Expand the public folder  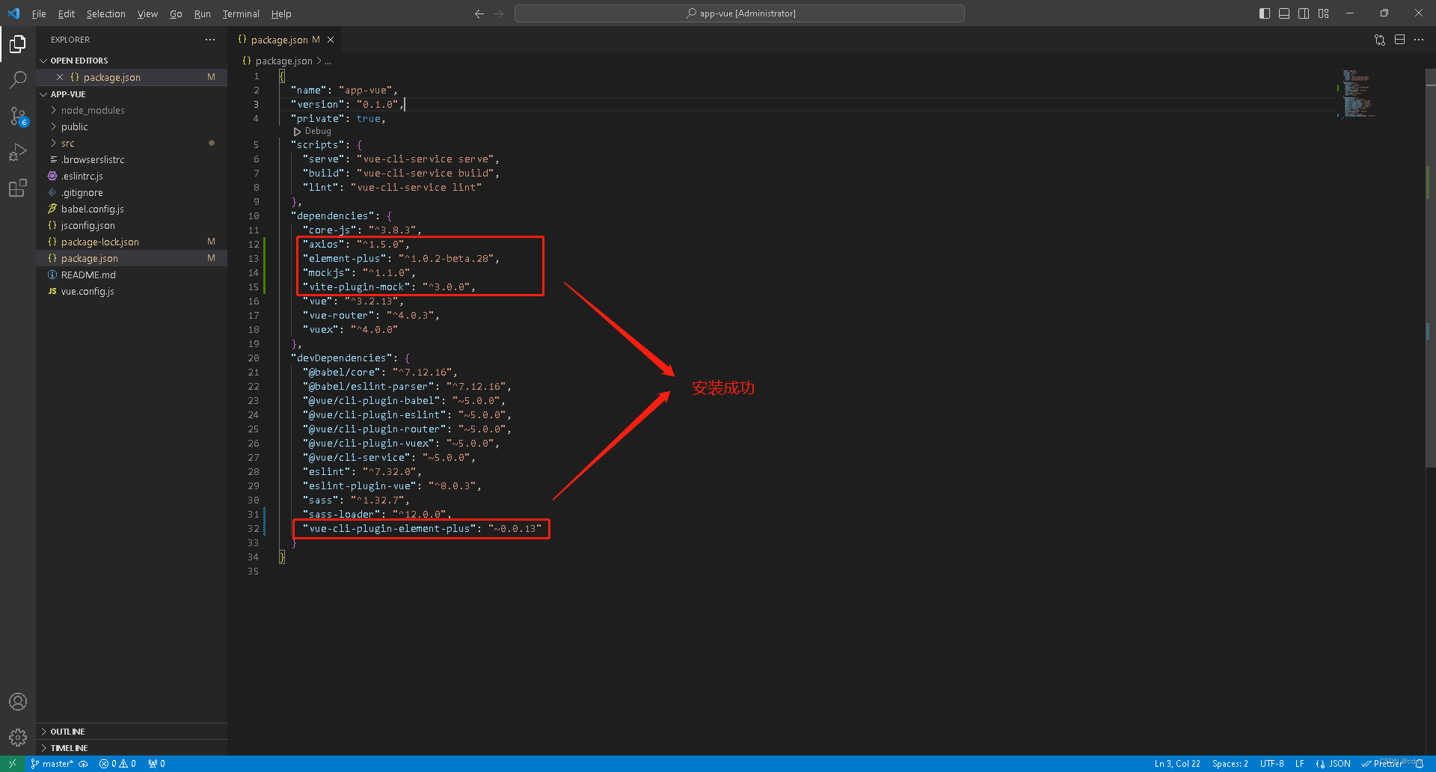[x=132, y=127]
